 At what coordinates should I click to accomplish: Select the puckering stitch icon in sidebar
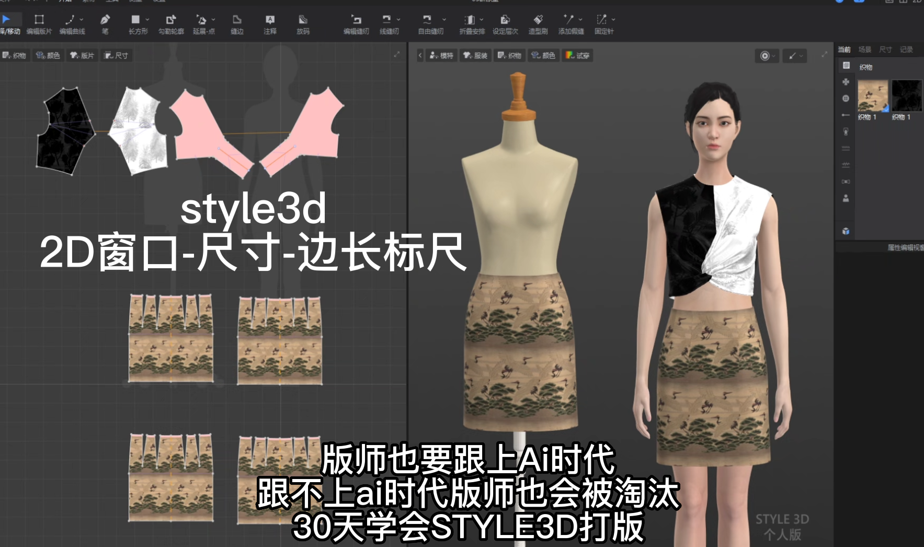(x=846, y=165)
